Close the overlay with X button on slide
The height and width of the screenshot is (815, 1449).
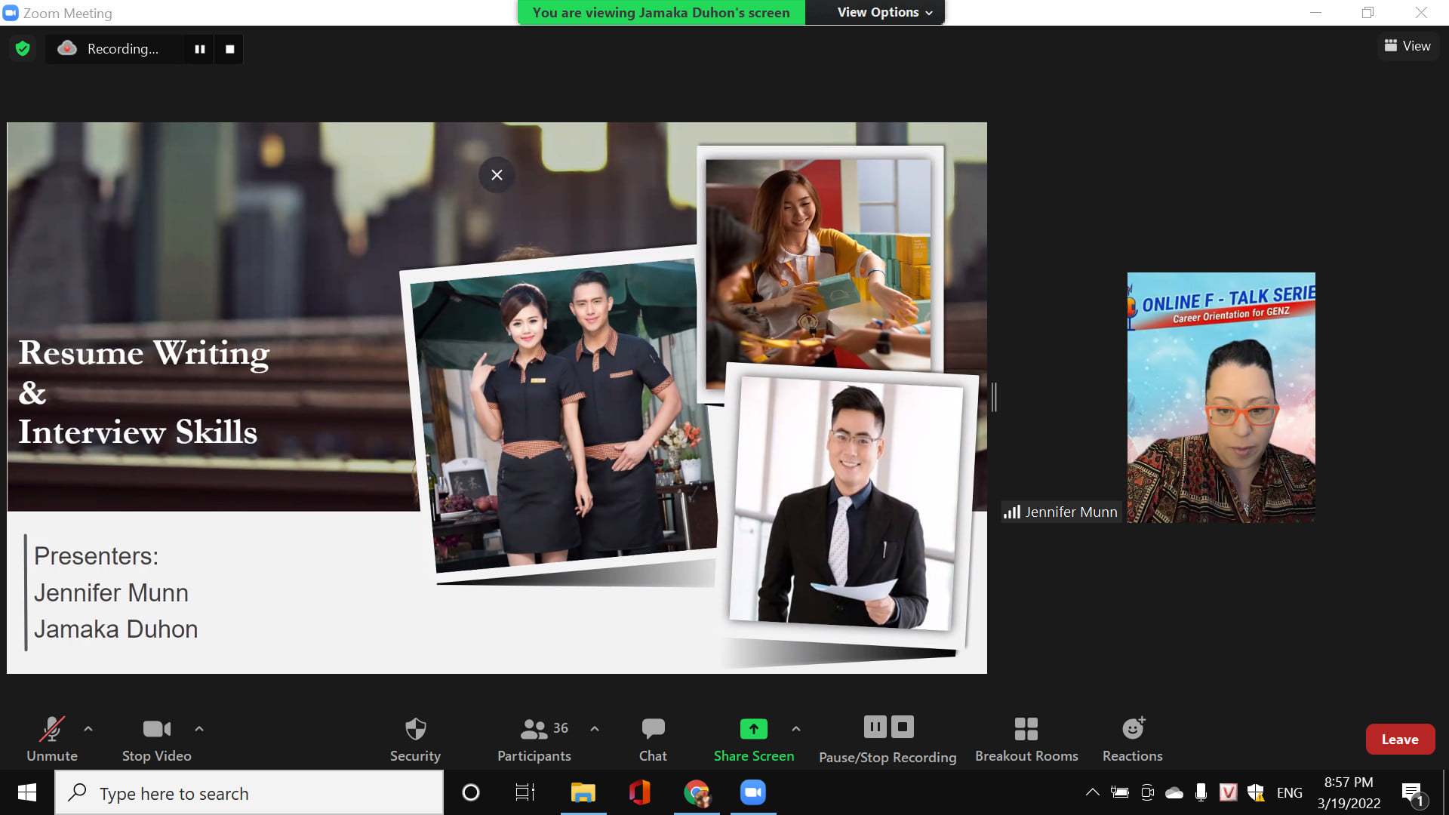point(497,175)
